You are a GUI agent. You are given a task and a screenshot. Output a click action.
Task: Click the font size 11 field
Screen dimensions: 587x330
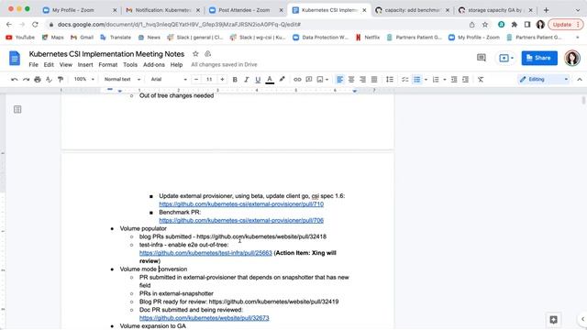[x=209, y=80]
